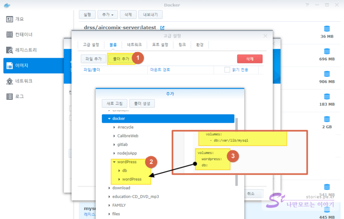Click the Log (로그) sidebar icon
The height and width of the screenshot is (219, 344).
click(10, 96)
